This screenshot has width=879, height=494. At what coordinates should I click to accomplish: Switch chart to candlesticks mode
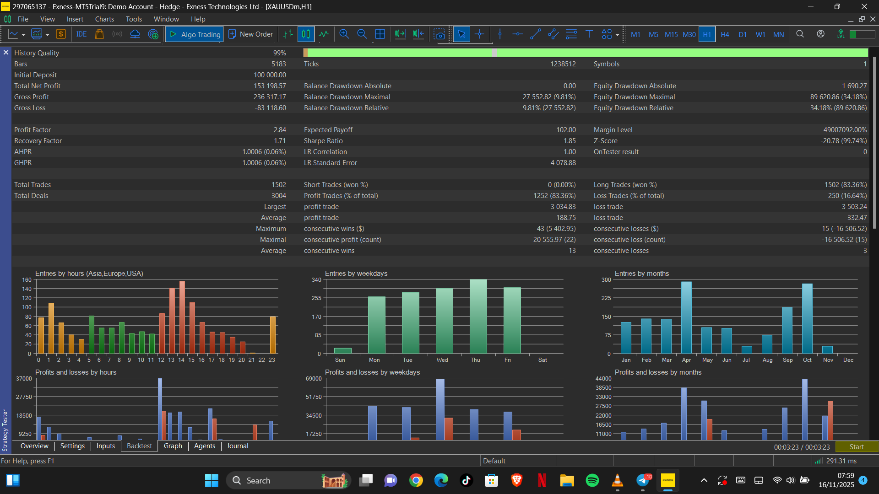click(x=306, y=34)
